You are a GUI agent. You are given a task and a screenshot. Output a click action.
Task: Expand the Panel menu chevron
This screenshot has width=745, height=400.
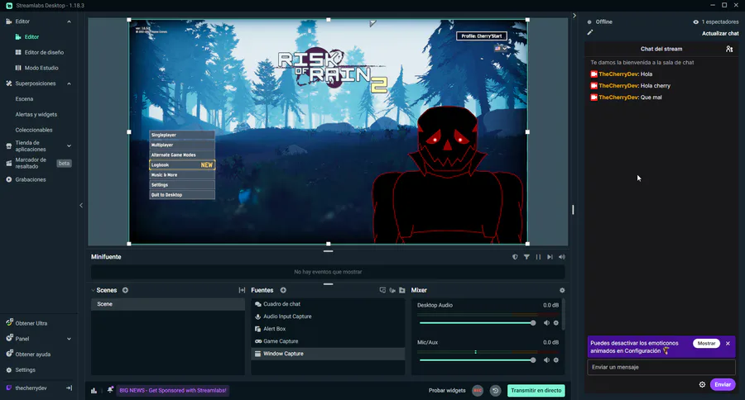click(x=69, y=339)
